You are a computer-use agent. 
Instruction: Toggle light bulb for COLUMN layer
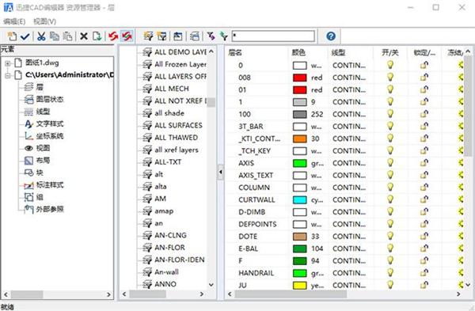click(x=390, y=187)
